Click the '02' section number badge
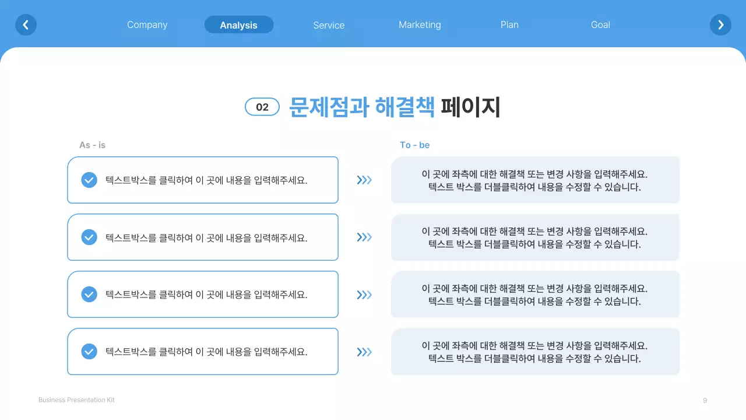746x420 pixels. (262, 107)
